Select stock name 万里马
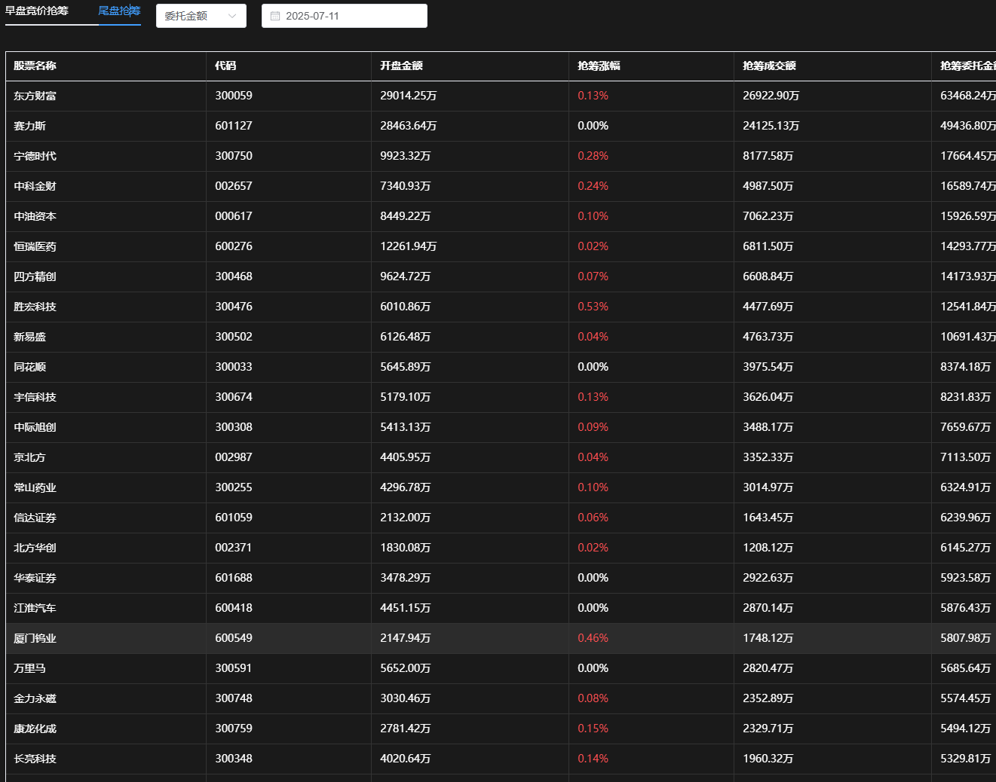 tap(30, 669)
